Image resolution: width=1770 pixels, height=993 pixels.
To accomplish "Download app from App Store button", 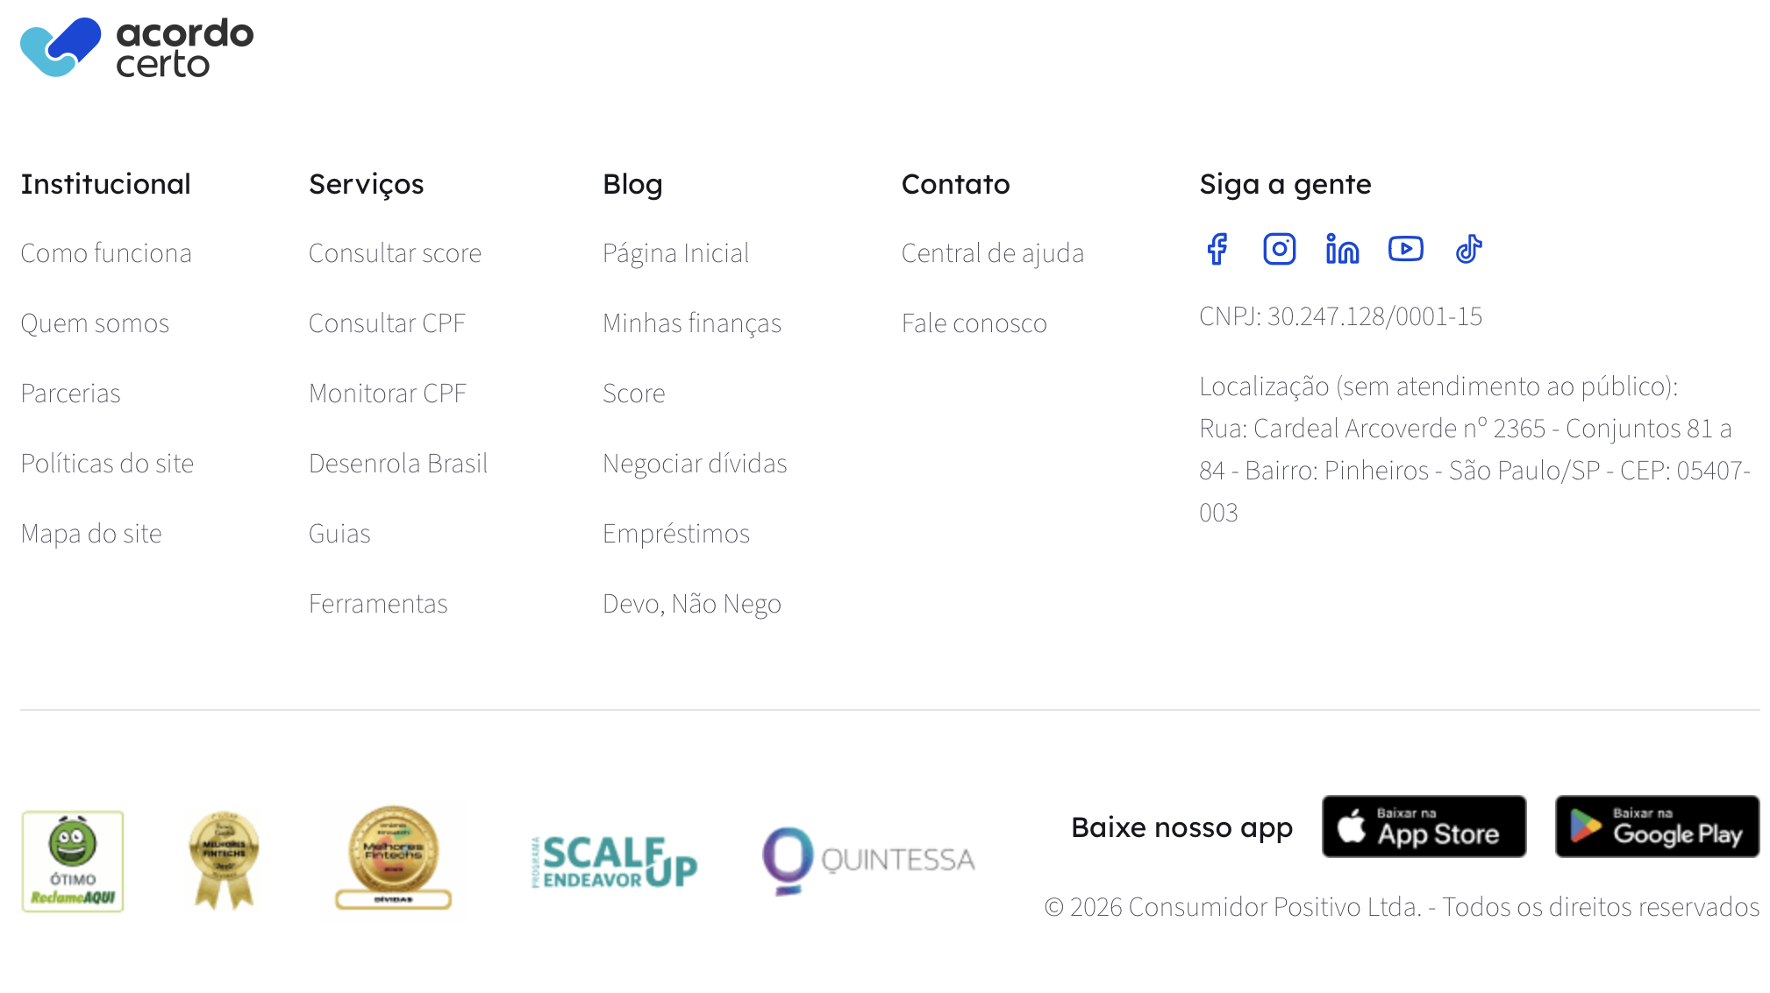I will tap(1424, 826).
